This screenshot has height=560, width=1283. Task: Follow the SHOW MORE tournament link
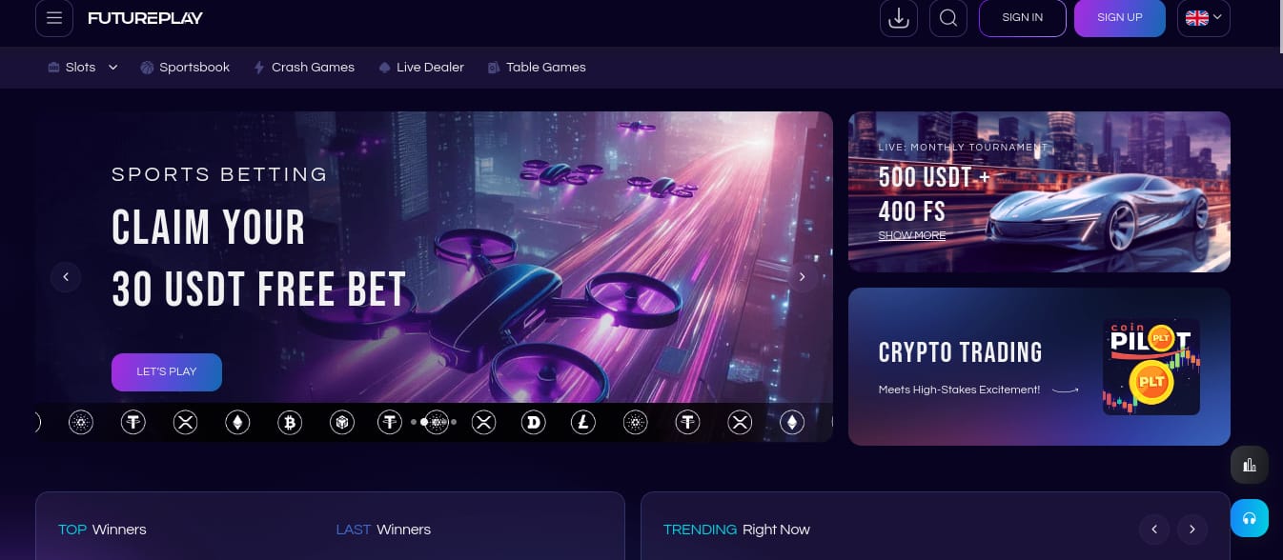912,235
